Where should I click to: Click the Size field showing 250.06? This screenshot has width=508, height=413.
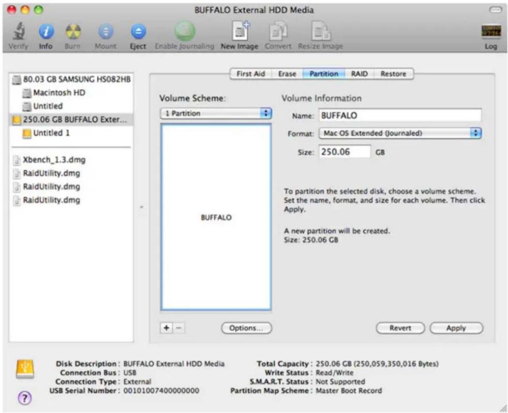click(x=345, y=152)
